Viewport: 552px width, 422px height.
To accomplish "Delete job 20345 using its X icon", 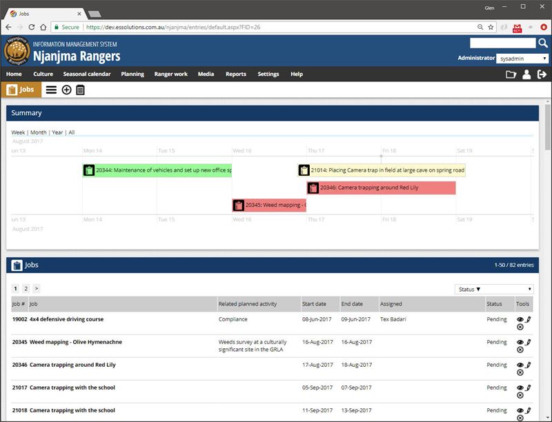I will pos(520,350).
